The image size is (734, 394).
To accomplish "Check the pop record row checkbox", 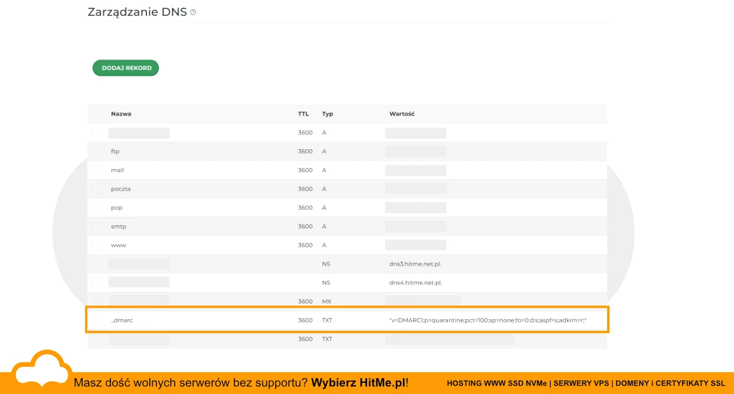I will (x=97, y=208).
